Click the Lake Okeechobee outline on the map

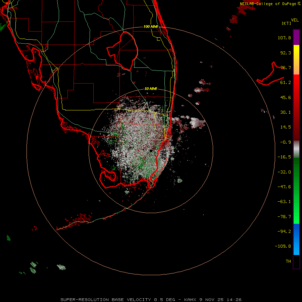tap(122, 51)
